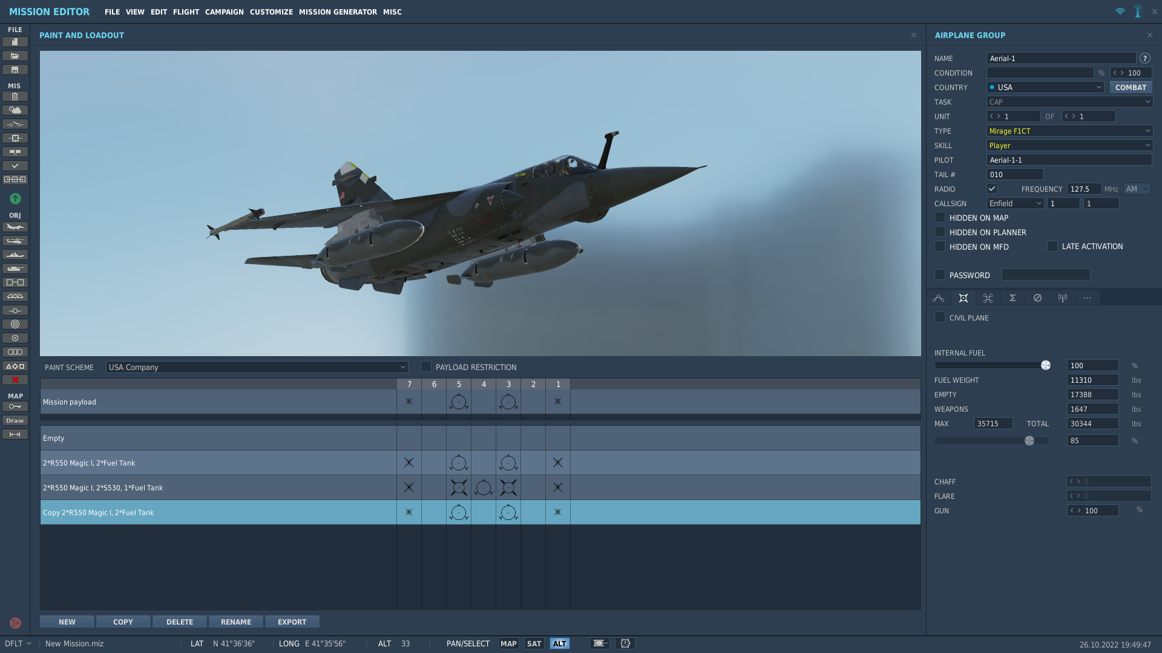Click the COMBAT button next to country
The width and height of the screenshot is (1162, 653).
point(1131,87)
